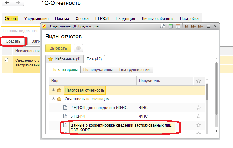
Task: Open the Настройки tab
Action: (x=189, y=19)
